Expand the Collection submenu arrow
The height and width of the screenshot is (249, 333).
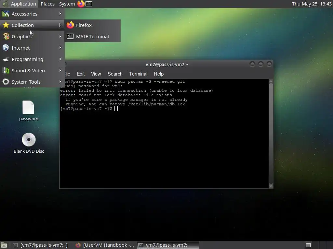coord(60,25)
